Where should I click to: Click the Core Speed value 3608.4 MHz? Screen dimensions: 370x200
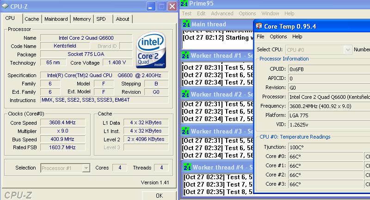coord(62,122)
